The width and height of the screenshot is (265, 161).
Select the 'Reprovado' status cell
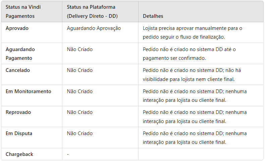(18, 112)
